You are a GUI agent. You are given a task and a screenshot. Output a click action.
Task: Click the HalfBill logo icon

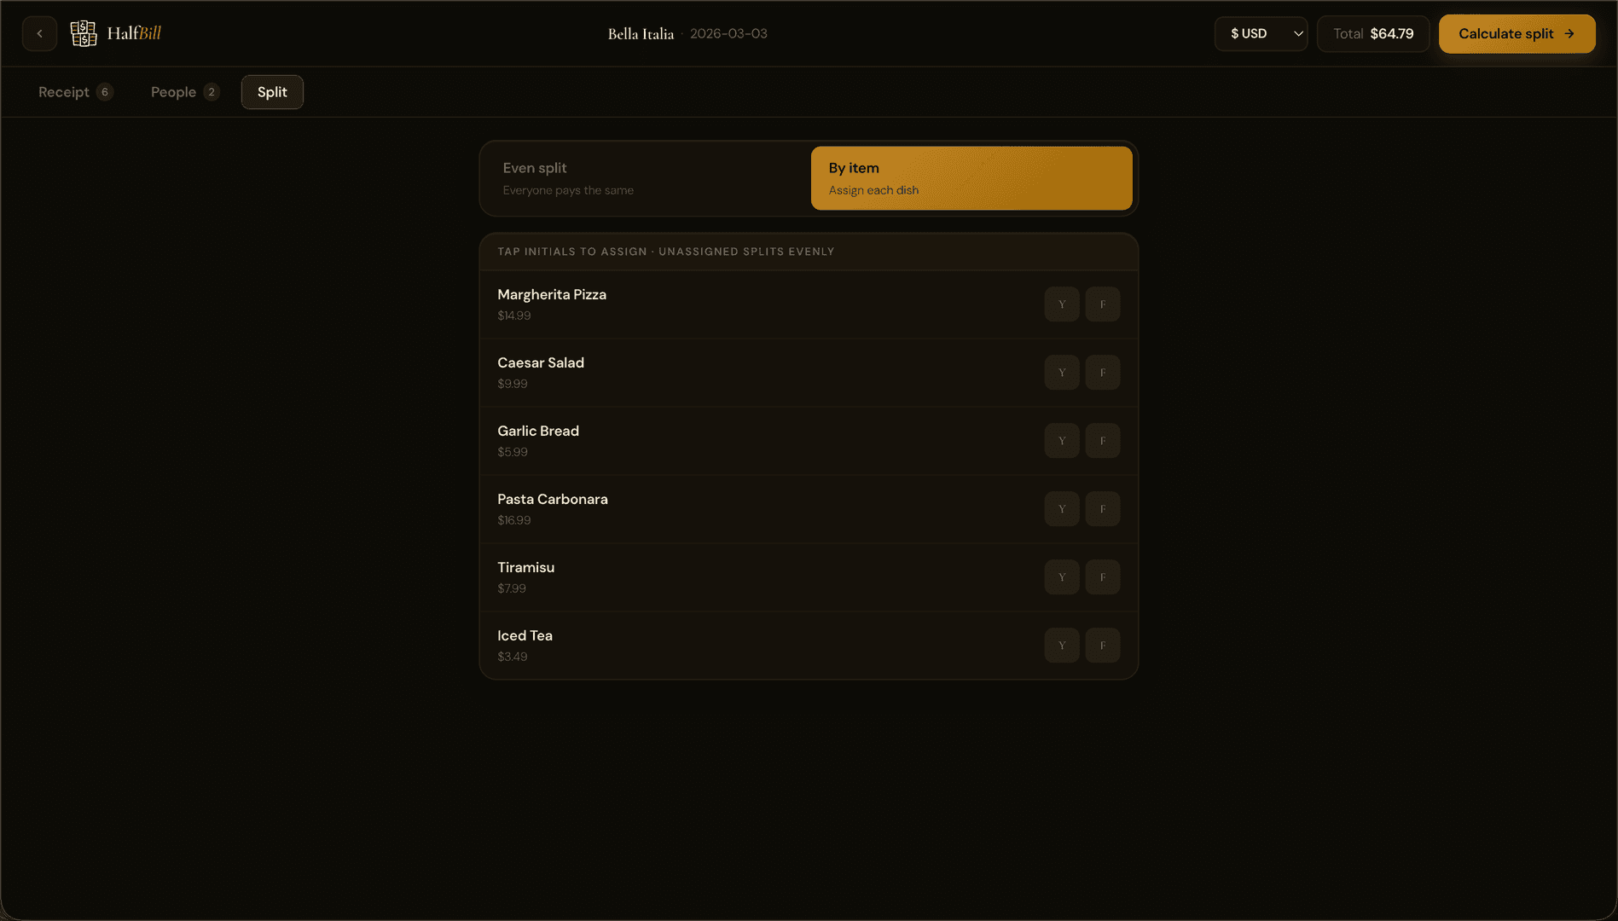pos(83,34)
